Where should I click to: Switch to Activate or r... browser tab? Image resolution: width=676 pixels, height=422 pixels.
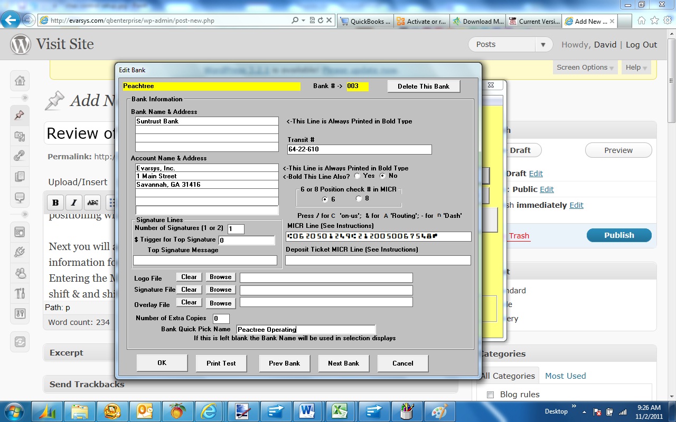click(x=422, y=22)
